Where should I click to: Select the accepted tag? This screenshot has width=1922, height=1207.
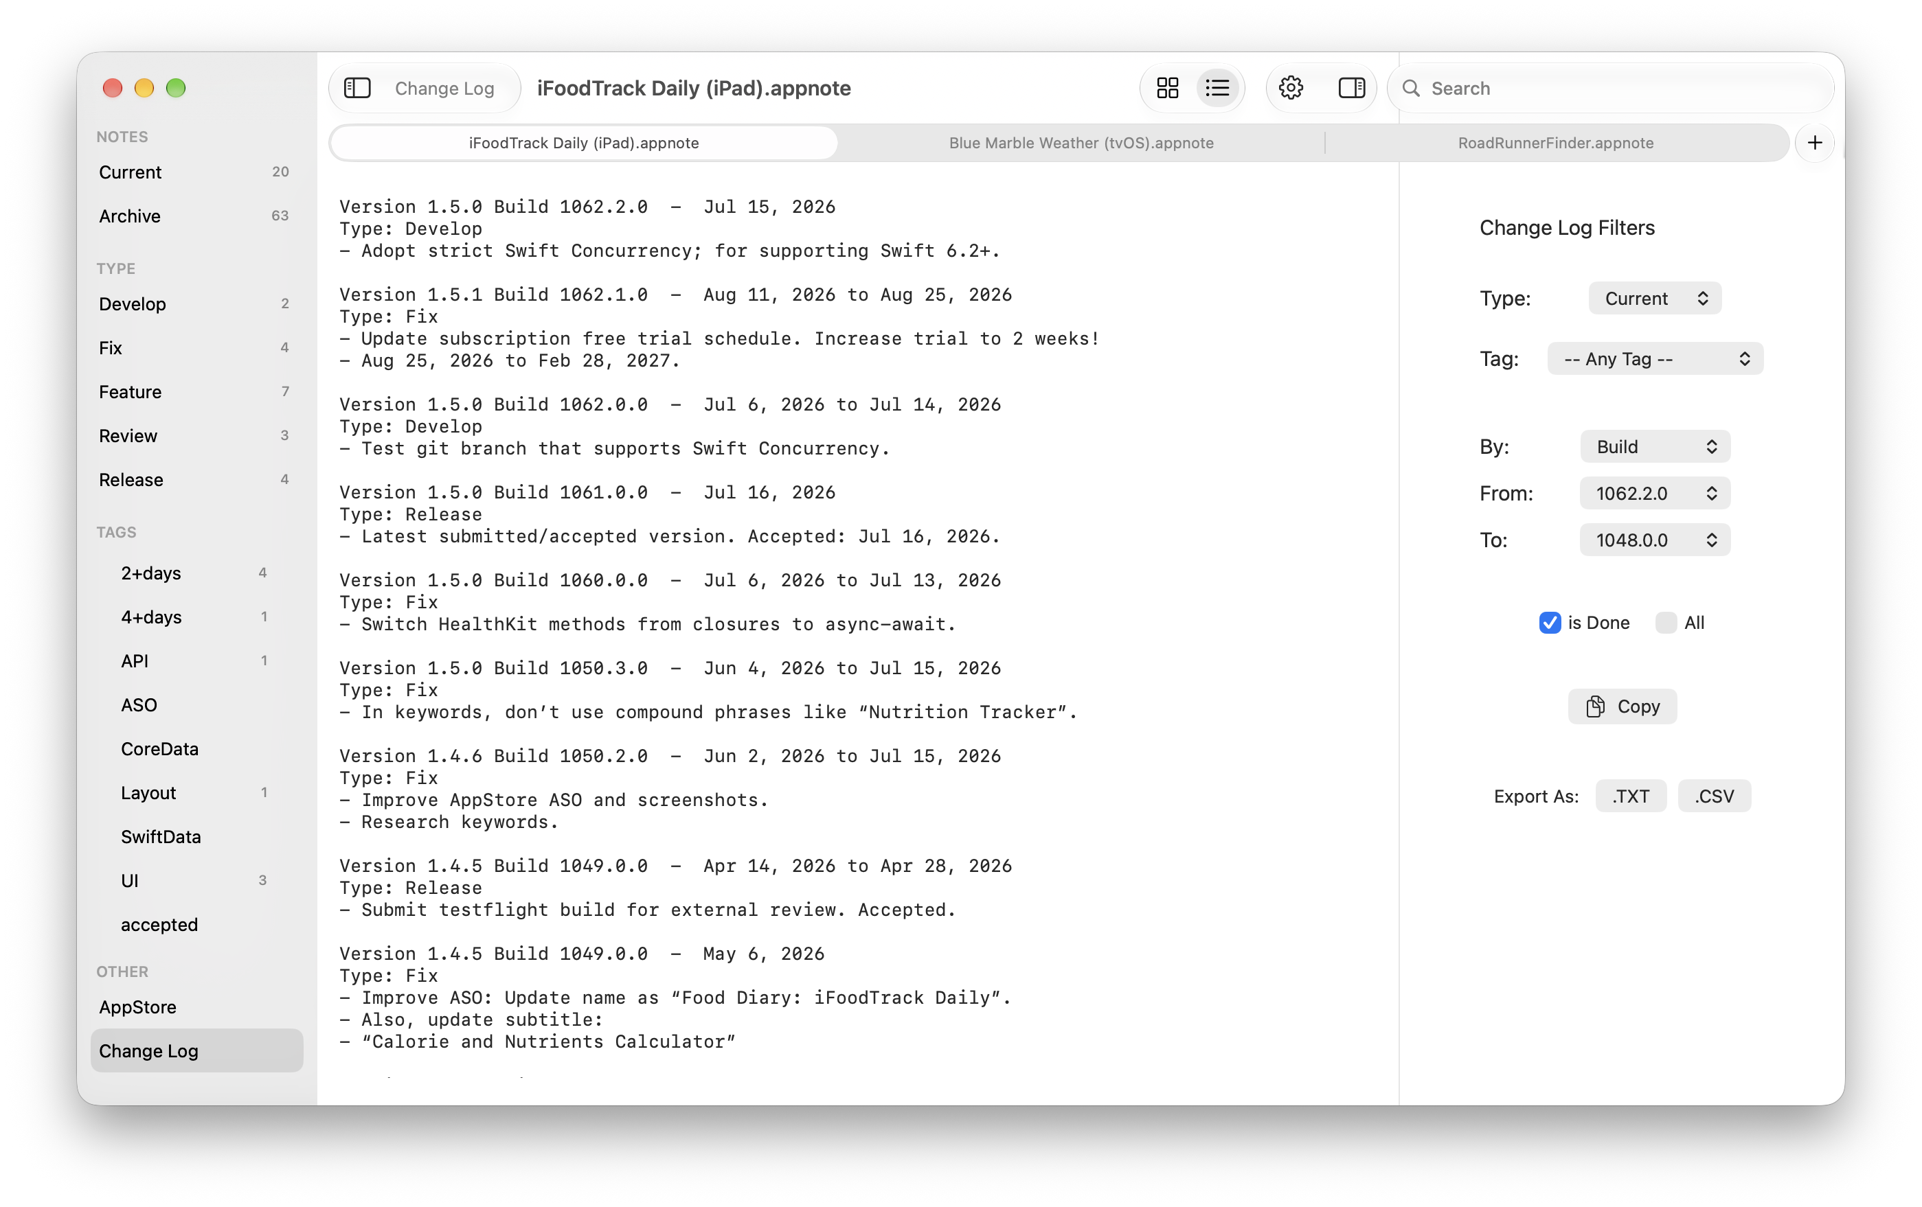[196, 924]
